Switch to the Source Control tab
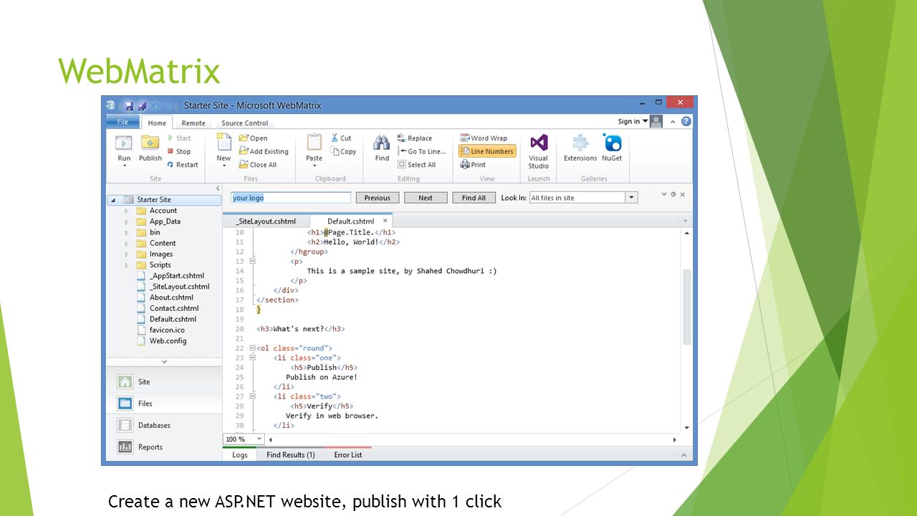Viewport: 917px width, 516px height. click(245, 123)
